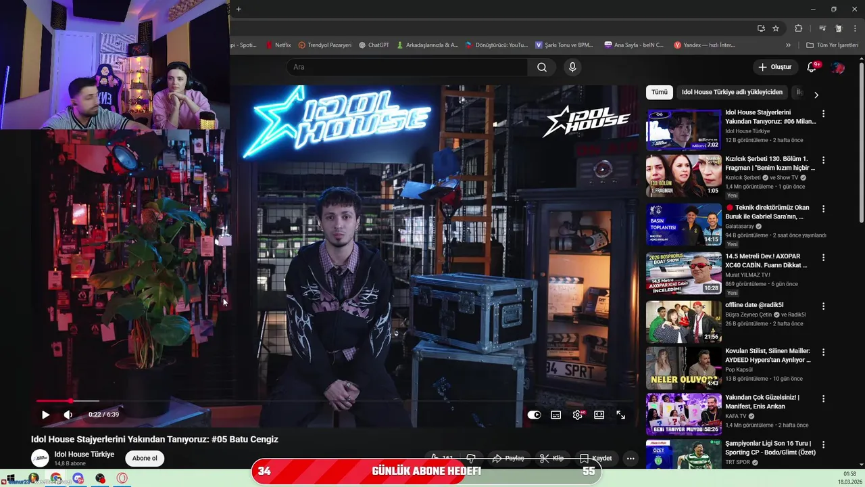This screenshot has width=865, height=487.
Task: Open the Idol House Türkiye channel avatar
Action: pyautogui.click(x=40, y=458)
